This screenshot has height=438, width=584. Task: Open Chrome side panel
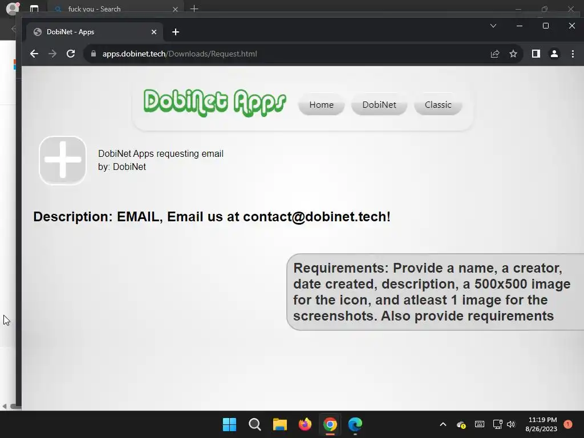pos(536,54)
